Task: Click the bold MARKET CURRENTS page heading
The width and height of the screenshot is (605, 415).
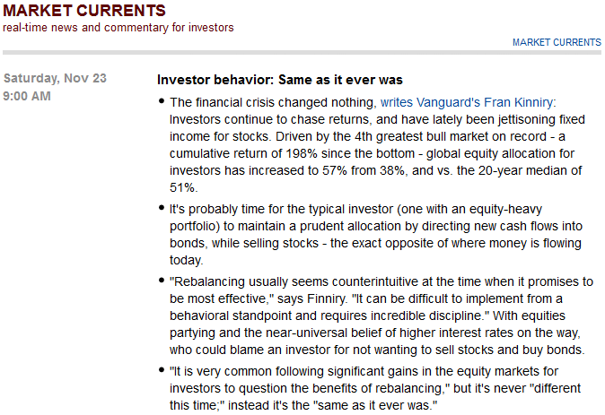Action: tap(84, 11)
